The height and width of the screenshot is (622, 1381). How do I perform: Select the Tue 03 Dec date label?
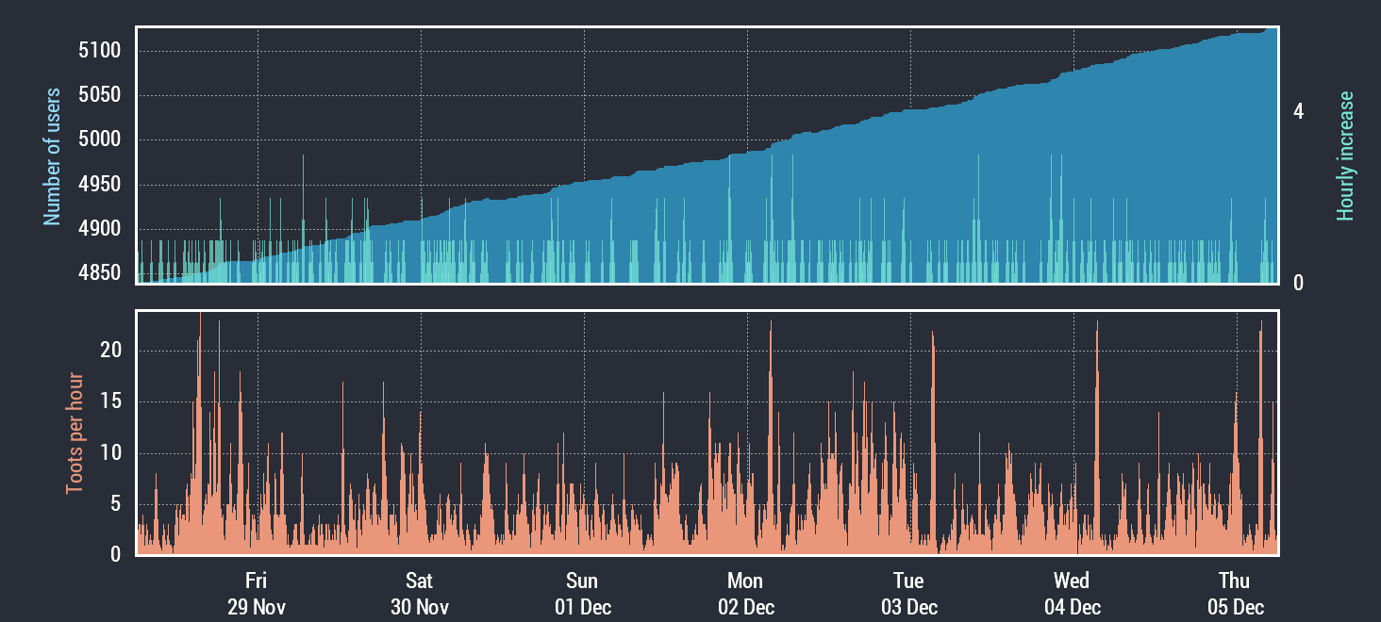tap(908, 594)
